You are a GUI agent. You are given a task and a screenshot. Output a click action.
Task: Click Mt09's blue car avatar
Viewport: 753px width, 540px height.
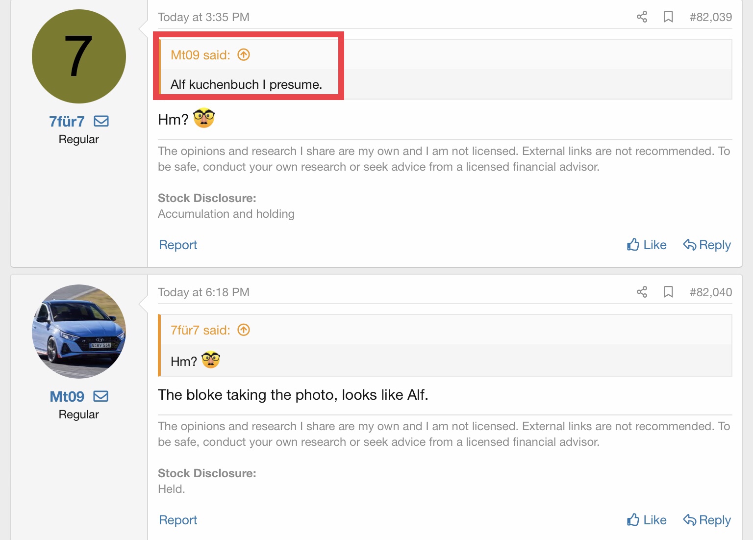pyautogui.click(x=79, y=332)
